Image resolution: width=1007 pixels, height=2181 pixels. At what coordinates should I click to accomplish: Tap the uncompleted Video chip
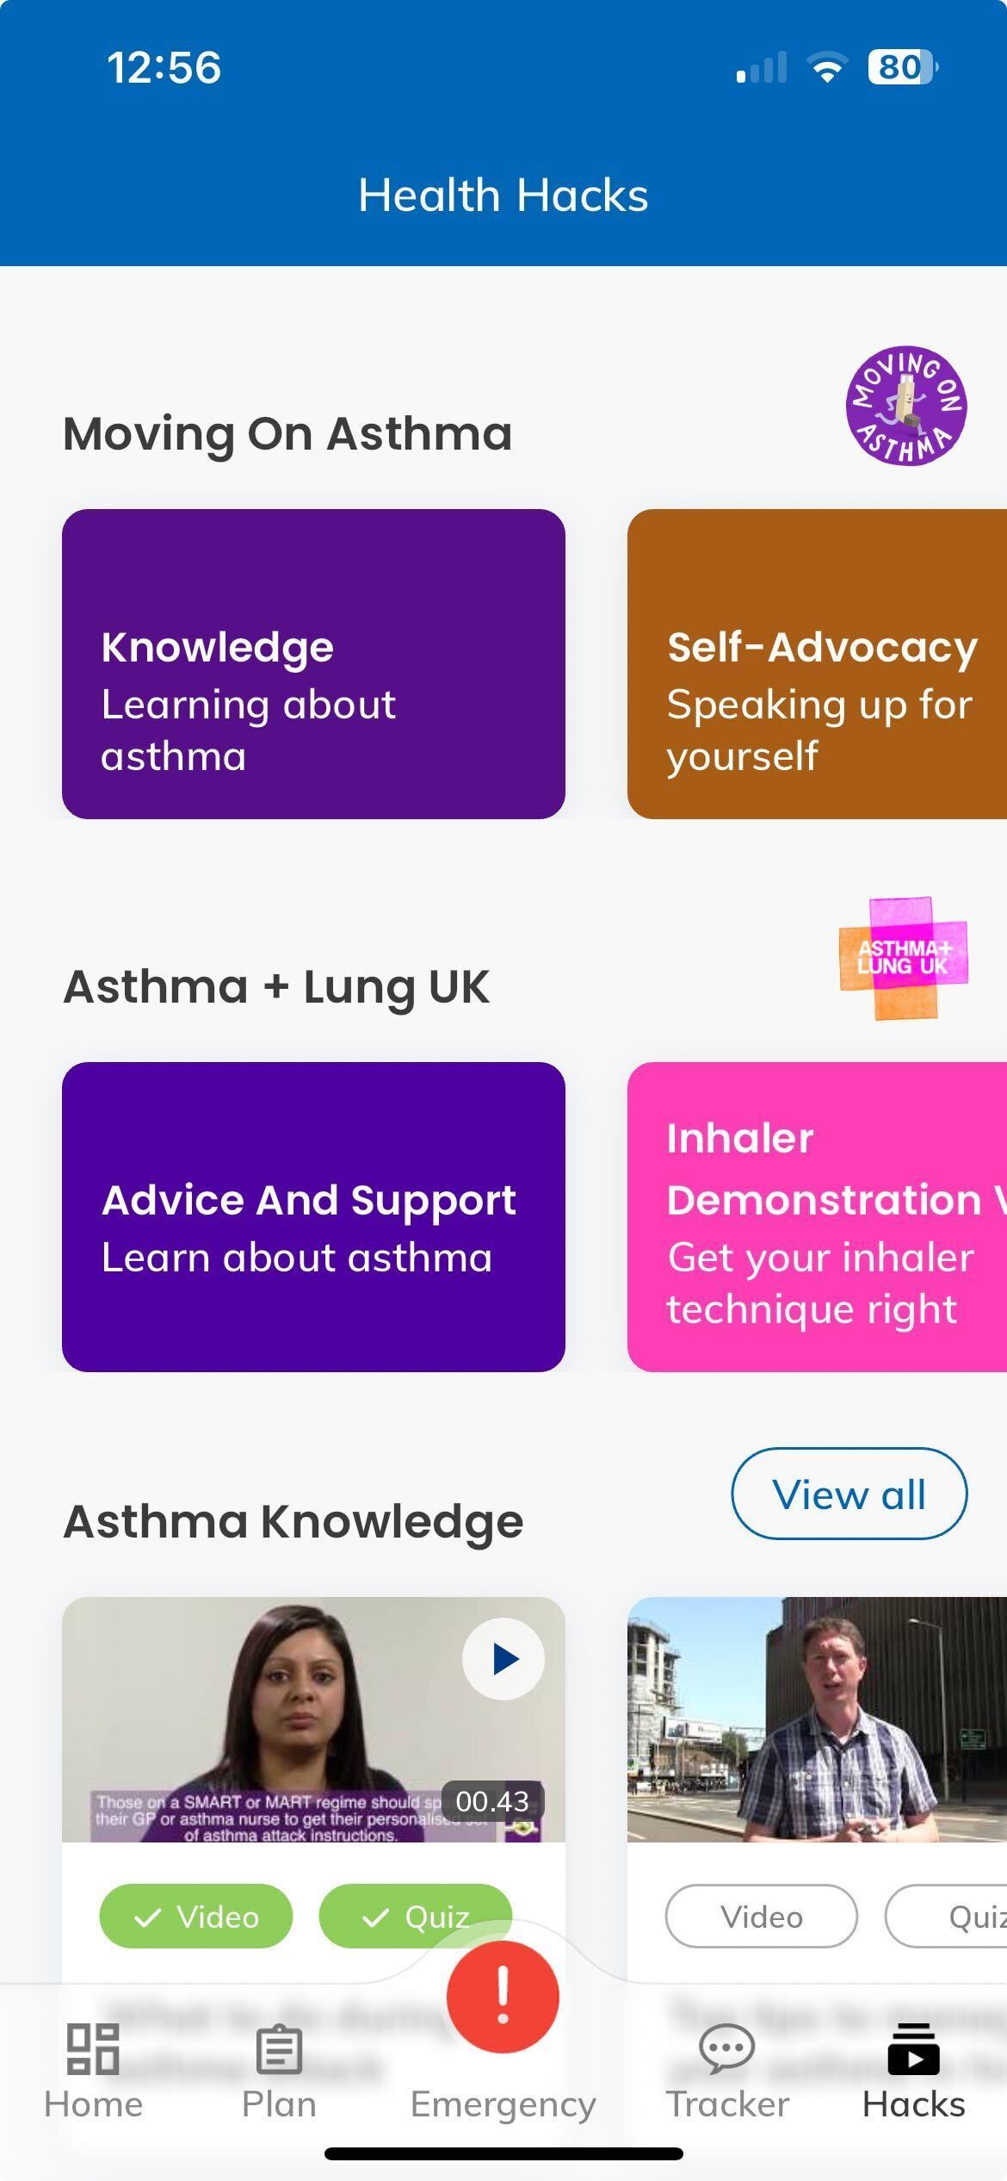click(761, 1916)
